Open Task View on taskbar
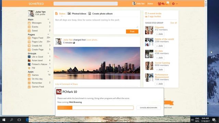This screenshot has height=123, width=219. (x=19, y=120)
